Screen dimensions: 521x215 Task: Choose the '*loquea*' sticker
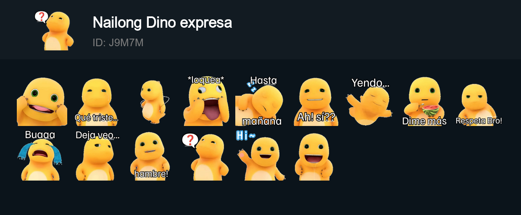pyautogui.click(x=206, y=101)
